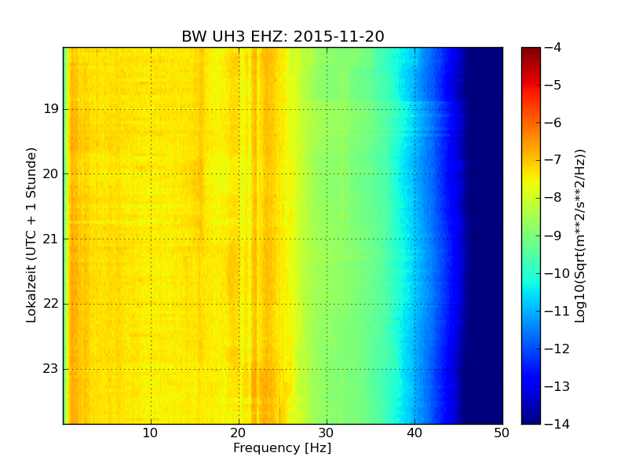Click the colorbar tick label −7
Image resolution: width=628 pixels, height=471 pixels.
(553, 160)
